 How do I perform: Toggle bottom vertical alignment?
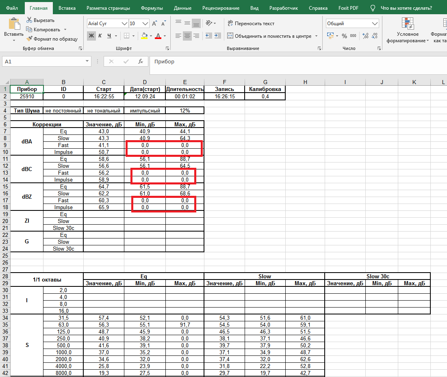[196, 24]
